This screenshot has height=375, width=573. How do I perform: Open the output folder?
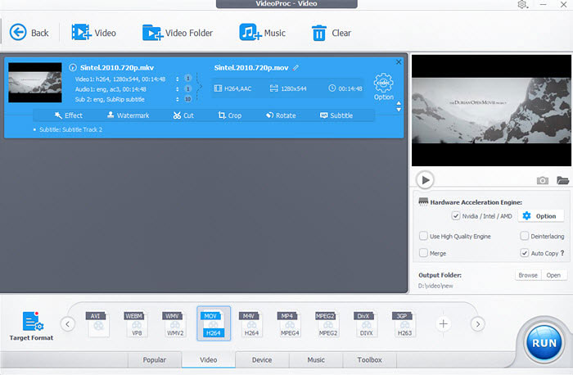click(x=553, y=275)
